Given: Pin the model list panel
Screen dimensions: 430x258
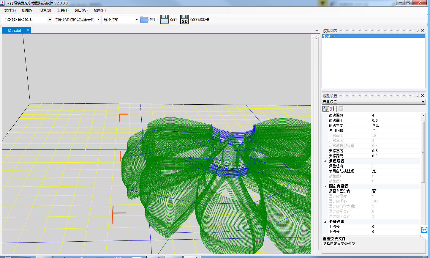Looking at the screenshot, I should pos(418,31).
